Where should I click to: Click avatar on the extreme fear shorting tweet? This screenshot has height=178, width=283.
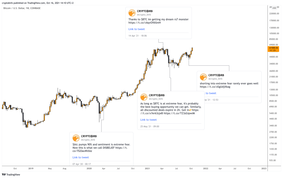203,77
